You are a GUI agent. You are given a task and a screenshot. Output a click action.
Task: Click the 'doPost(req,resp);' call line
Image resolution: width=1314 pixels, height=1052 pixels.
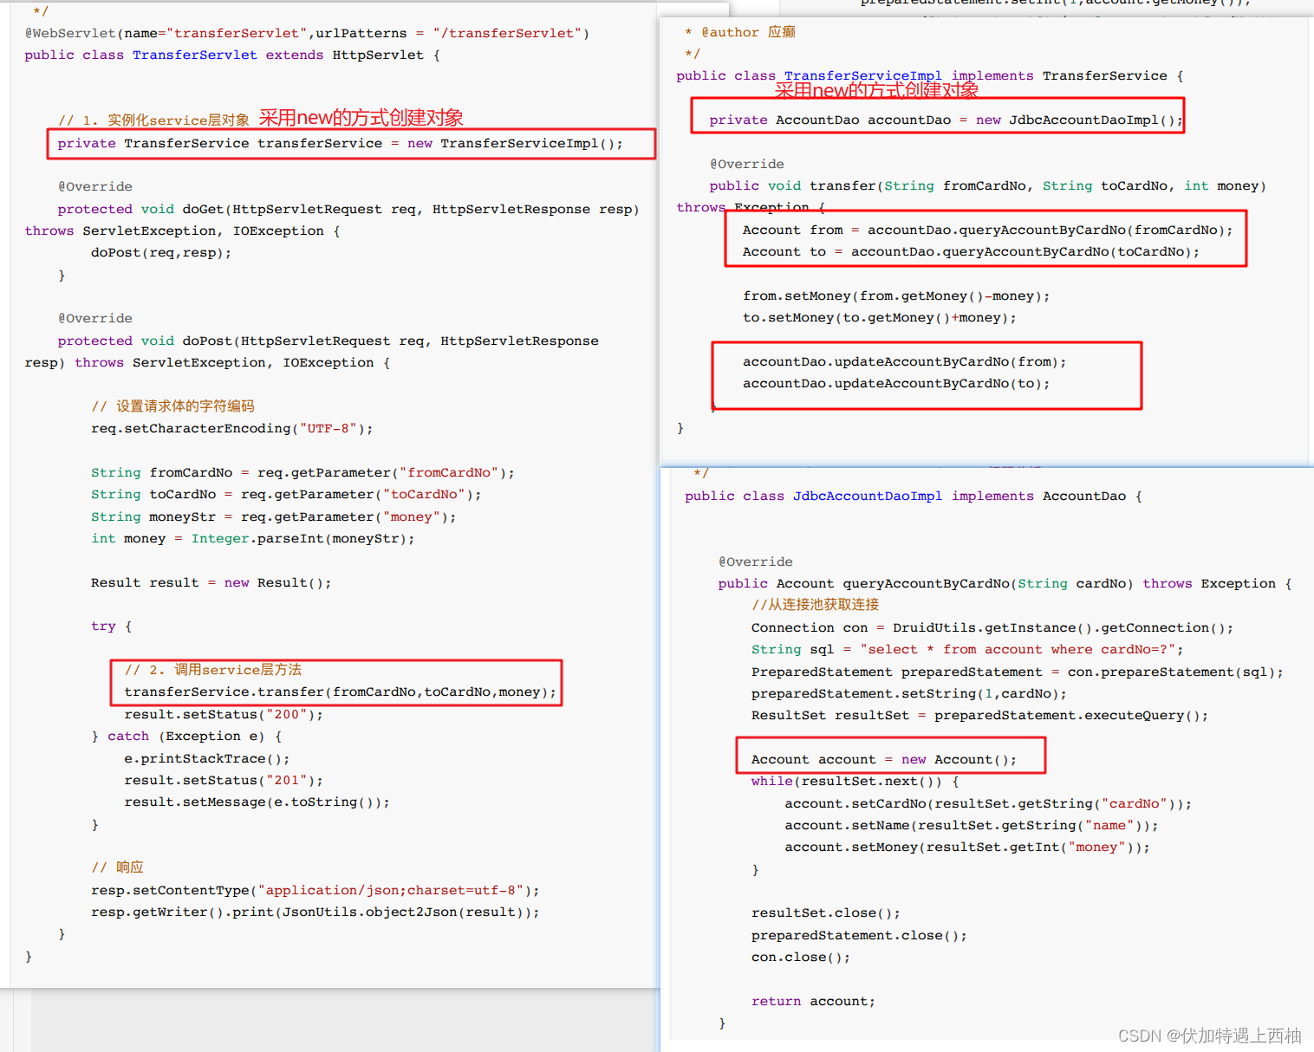[x=161, y=253]
